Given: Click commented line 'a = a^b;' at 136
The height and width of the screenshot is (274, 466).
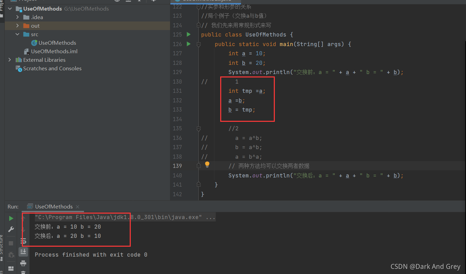Looking at the screenshot, I should point(249,138).
